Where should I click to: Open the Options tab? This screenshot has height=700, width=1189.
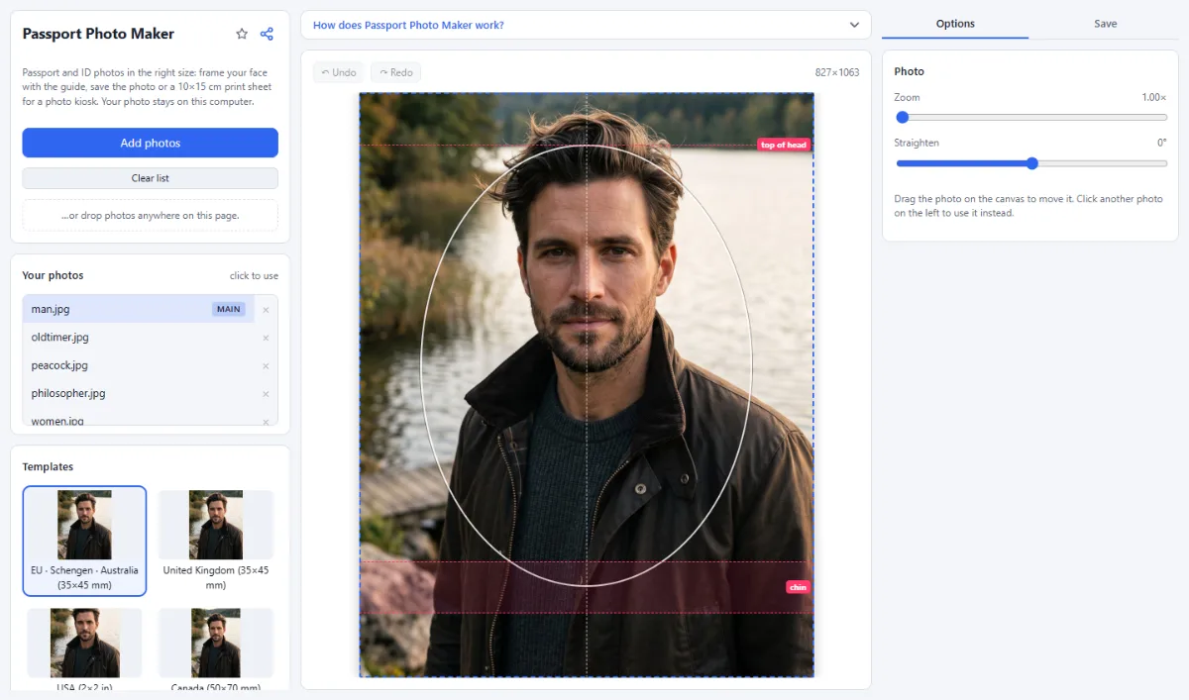(955, 24)
